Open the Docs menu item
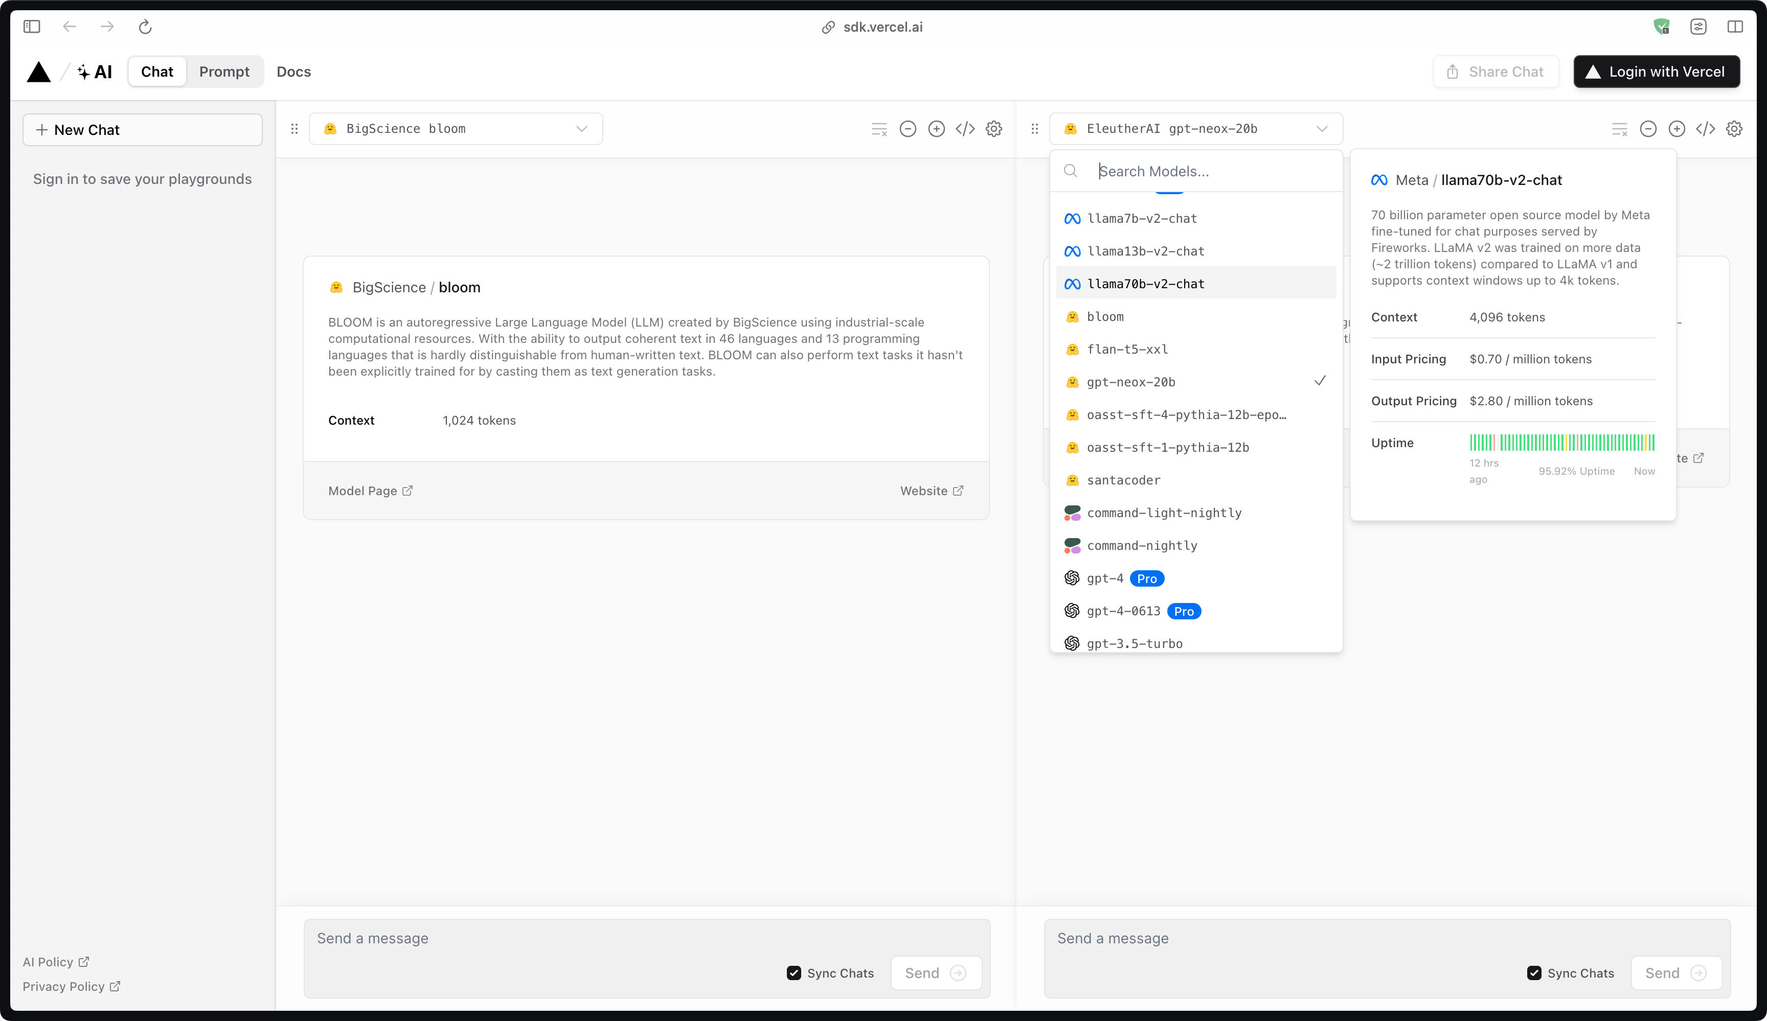This screenshot has width=1767, height=1021. click(x=293, y=72)
